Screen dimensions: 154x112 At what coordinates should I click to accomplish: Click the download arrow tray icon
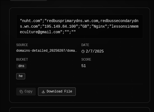43,92
